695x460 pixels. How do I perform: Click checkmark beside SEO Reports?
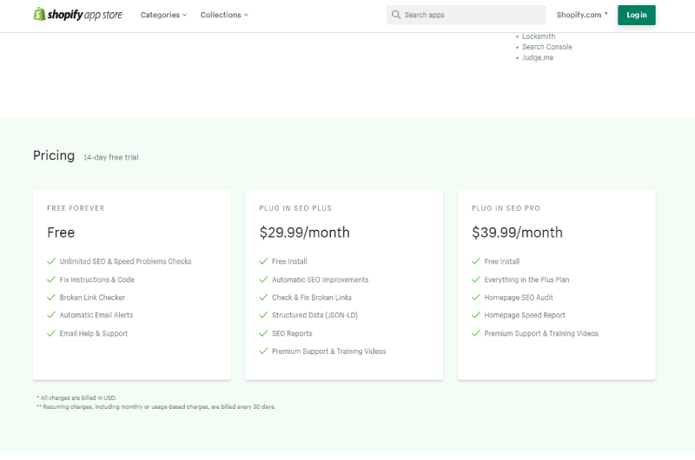263,333
